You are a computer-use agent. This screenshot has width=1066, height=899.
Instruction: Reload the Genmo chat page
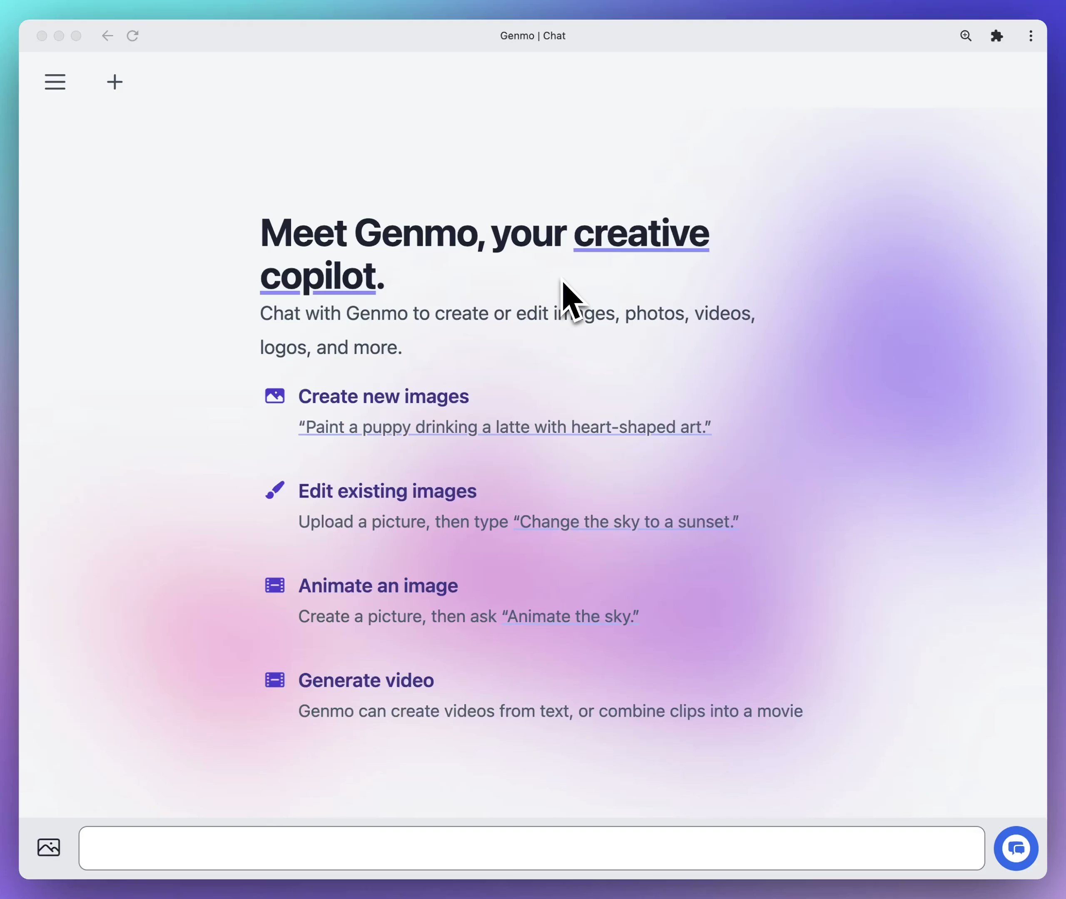click(x=132, y=36)
